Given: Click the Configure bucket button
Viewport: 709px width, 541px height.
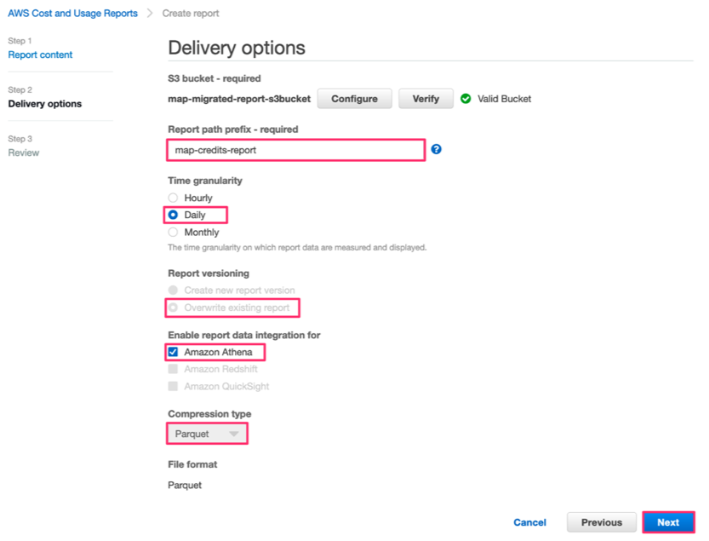Looking at the screenshot, I should (x=354, y=99).
